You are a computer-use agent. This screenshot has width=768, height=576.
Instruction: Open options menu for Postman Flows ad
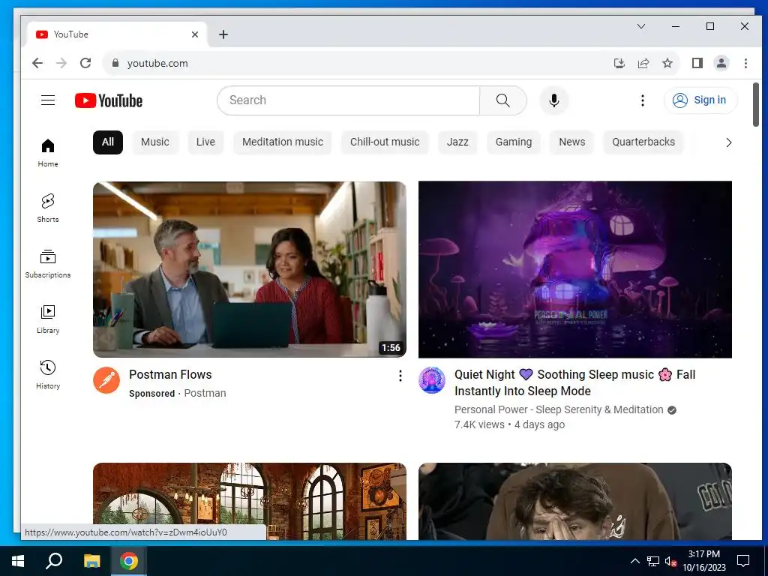point(400,376)
